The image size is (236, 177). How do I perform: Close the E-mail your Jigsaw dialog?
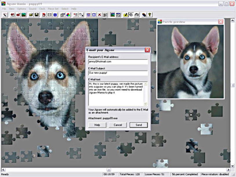(147, 50)
